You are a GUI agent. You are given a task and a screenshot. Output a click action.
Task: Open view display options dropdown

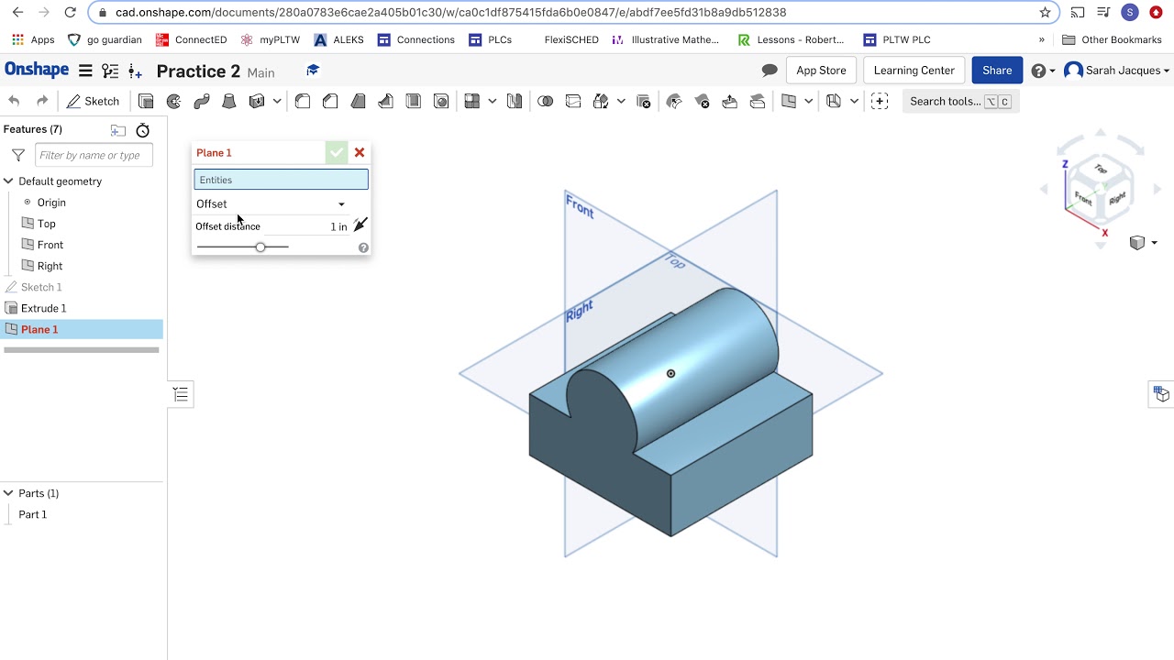[1144, 243]
